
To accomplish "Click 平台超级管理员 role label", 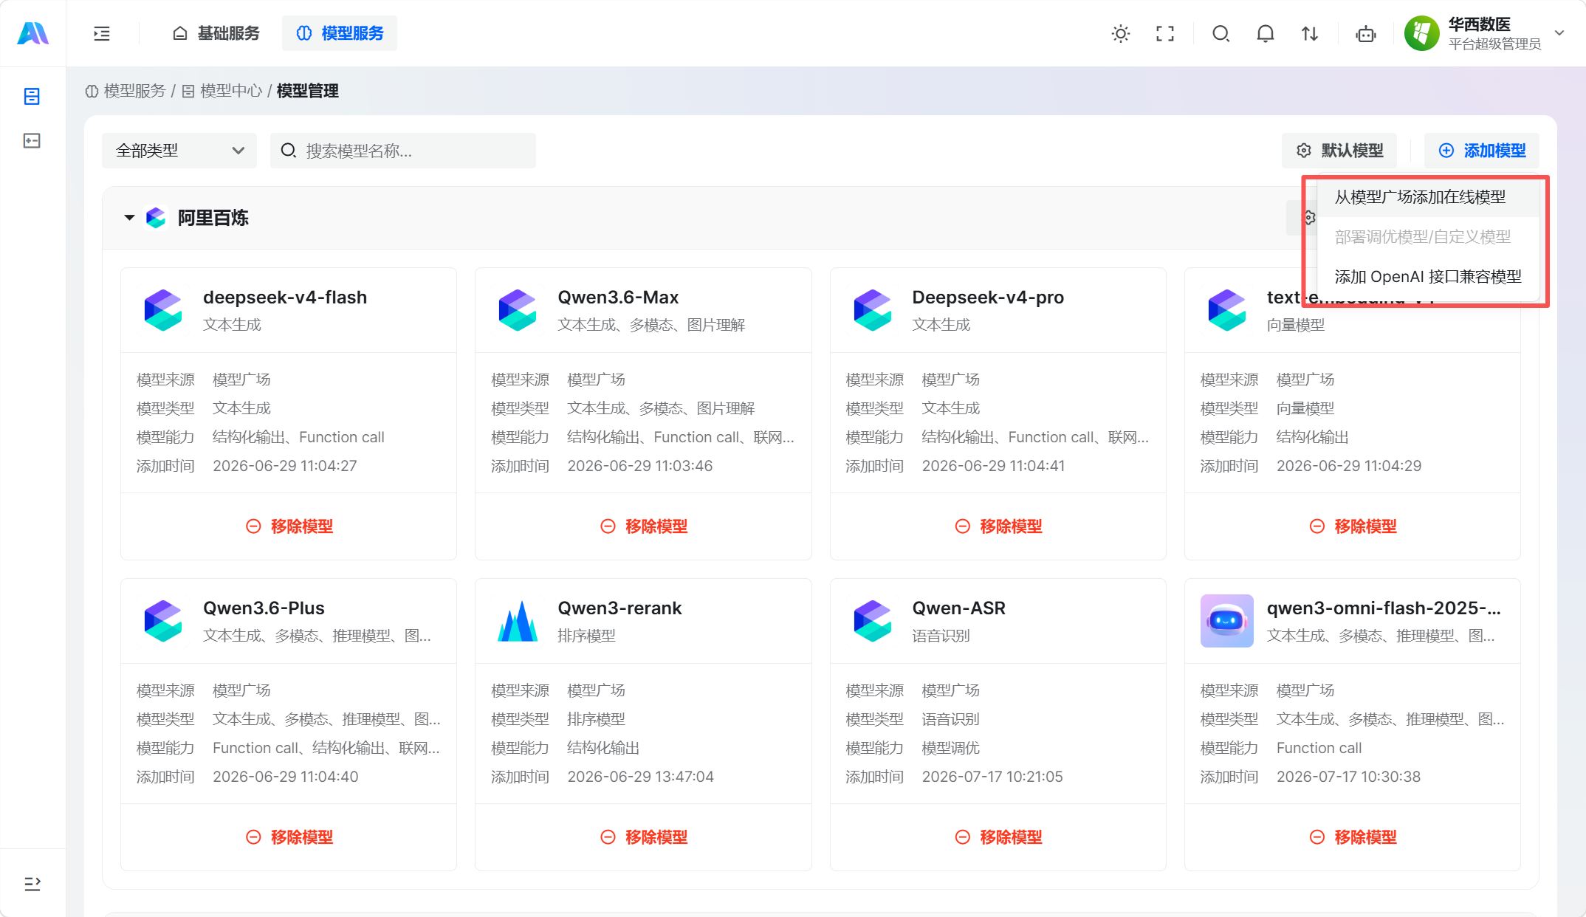I will [x=1494, y=44].
